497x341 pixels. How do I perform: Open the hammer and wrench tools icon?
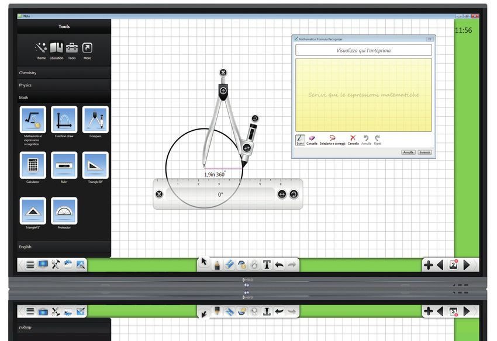click(56, 265)
